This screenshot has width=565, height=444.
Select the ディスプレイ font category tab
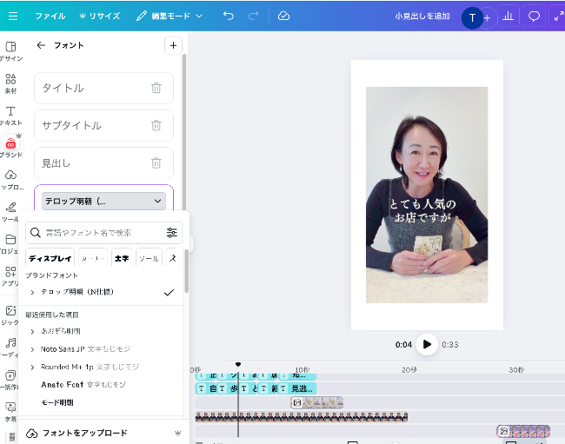[x=50, y=258]
